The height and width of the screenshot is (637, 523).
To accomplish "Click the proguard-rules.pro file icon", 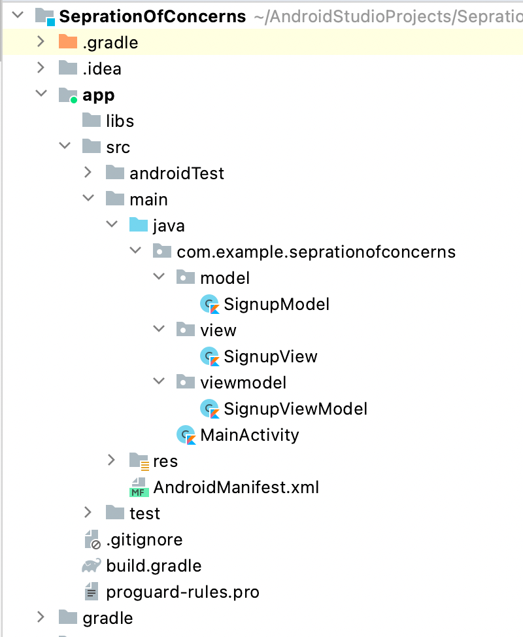I will pos(92,592).
